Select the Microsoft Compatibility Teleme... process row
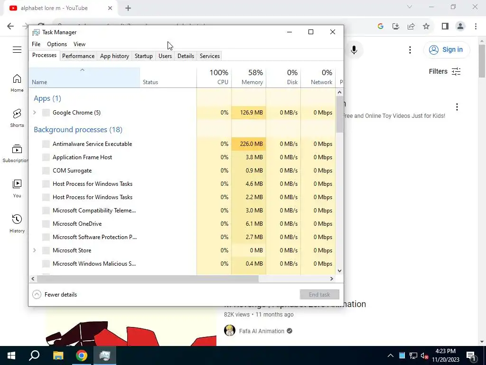The width and height of the screenshot is (486, 365). point(182,210)
